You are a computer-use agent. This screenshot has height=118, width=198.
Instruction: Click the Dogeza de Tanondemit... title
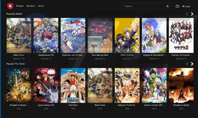[154, 55]
